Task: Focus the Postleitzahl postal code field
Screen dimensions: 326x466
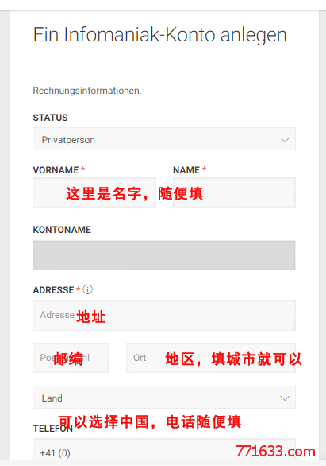Action: [71, 358]
